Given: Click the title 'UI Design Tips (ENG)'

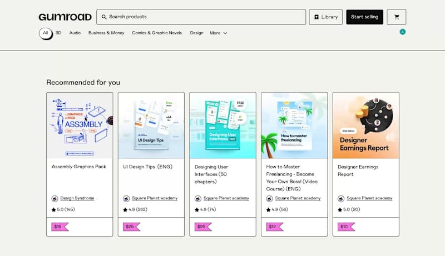Looking at the screenshot, I should [x=147, y=167].
